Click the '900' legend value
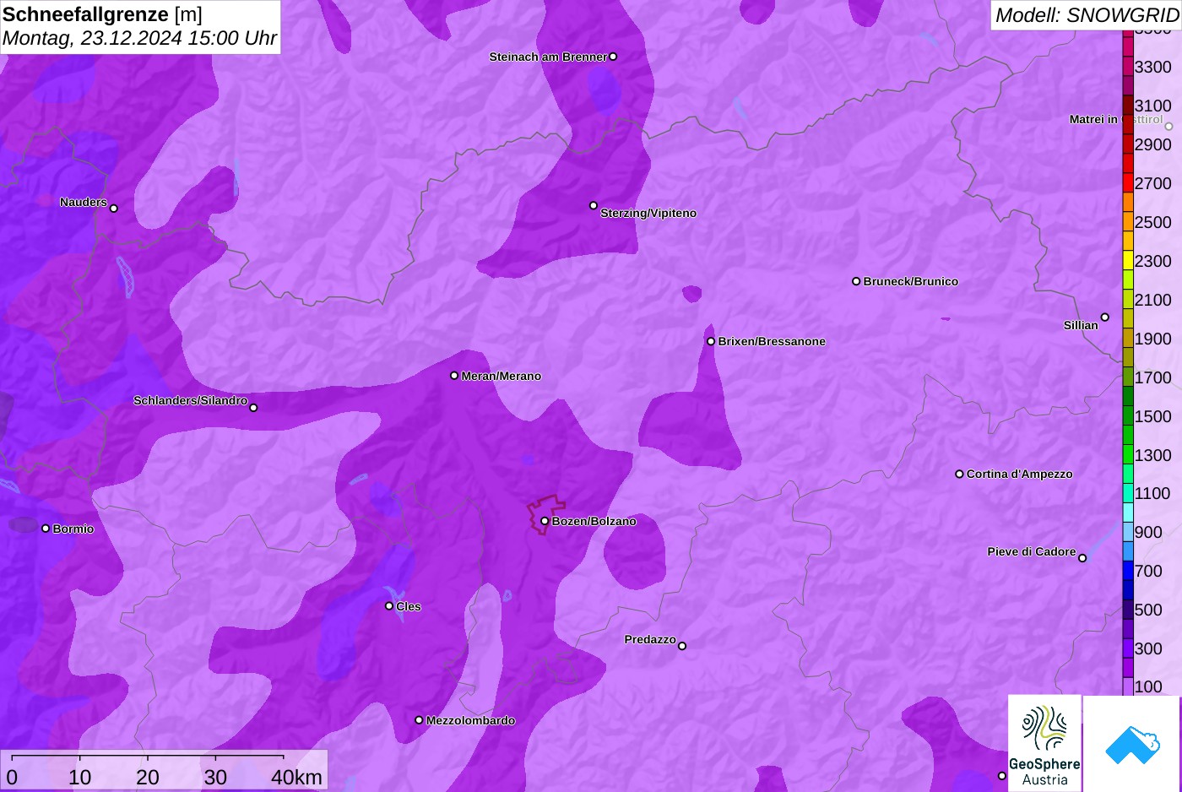Screen dimensions: 1182x792 tap(1148, 532)
